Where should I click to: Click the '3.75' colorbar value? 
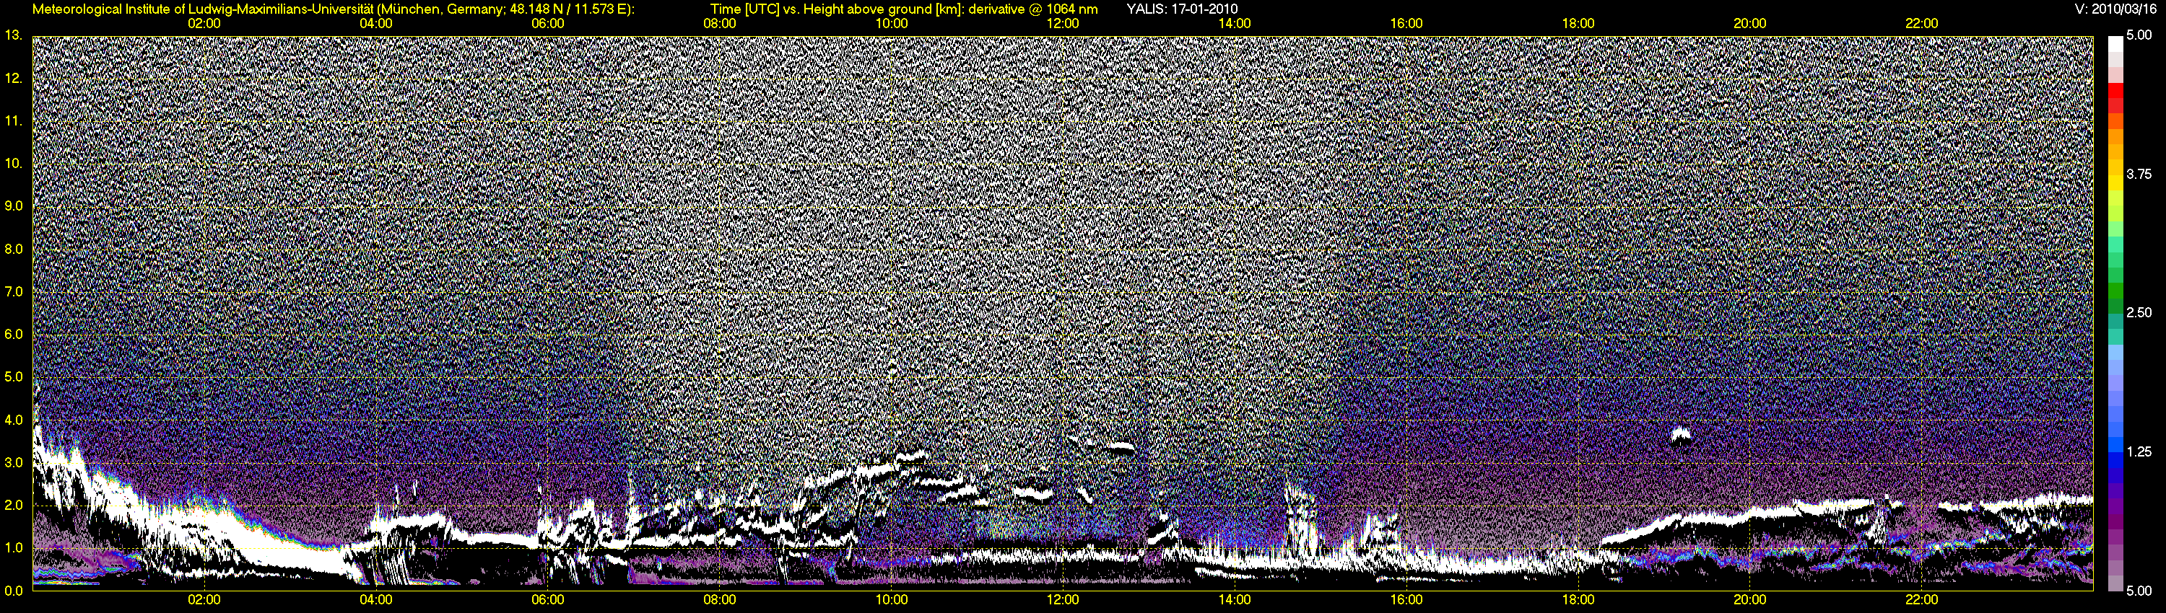pyautogui.click(x=2139, y=174)
